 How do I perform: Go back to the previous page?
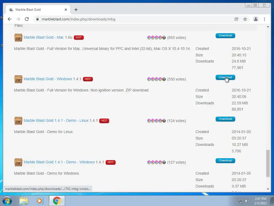tap(10, 19)
